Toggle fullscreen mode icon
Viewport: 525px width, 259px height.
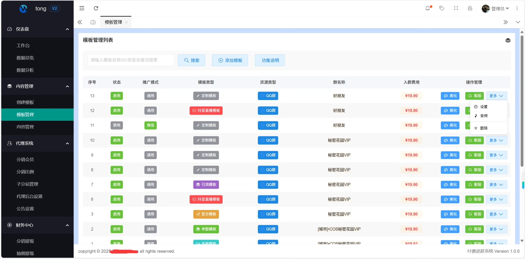pyautogui.click(x=456, y=8)
